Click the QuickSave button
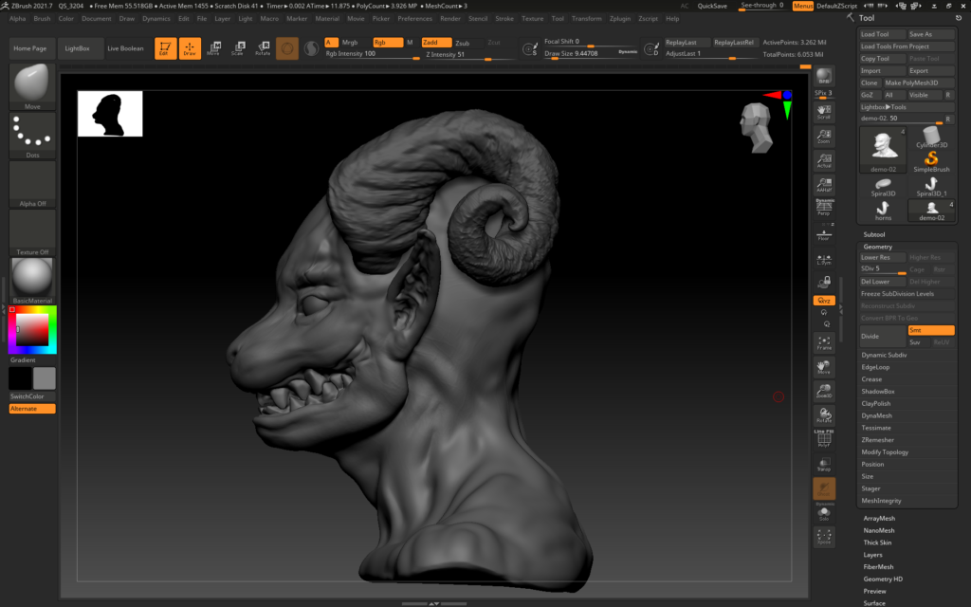Image resolution: width=971 pixels, height=607 pixels. tap(712, 6)
